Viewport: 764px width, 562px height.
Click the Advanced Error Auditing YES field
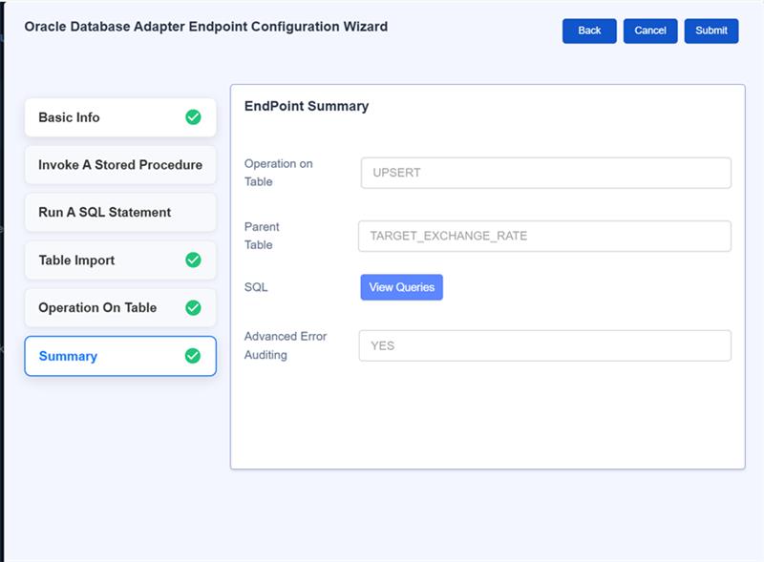tap(544, 345)
